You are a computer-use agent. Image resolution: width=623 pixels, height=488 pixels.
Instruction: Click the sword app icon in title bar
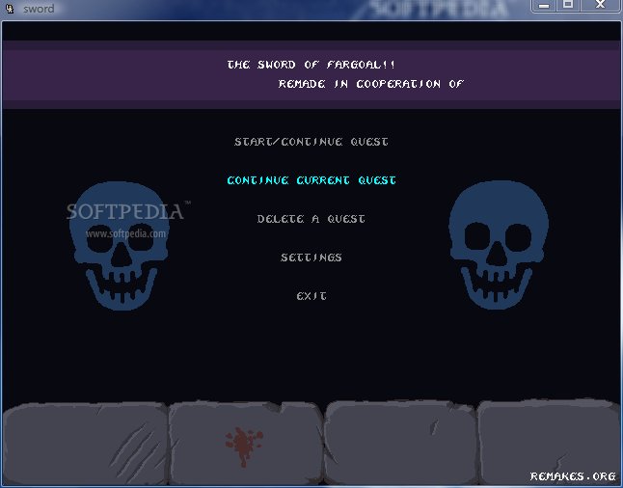tap(10, 9)
